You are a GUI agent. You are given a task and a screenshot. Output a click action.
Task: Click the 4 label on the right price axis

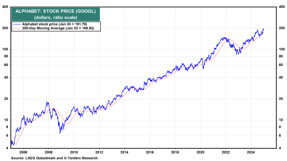point(280,148)
